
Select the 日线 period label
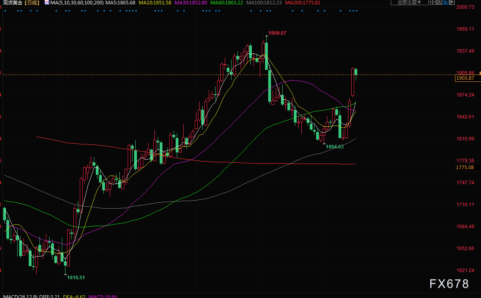[x=32, y=3]
